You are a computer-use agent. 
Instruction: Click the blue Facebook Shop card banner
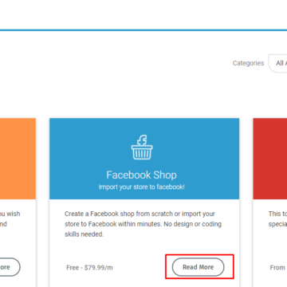click(x=144, y=159)
